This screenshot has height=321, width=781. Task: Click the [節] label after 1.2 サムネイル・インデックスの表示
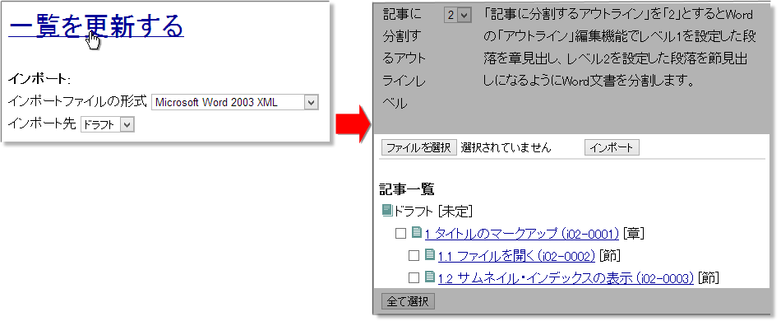click(709, 278)
